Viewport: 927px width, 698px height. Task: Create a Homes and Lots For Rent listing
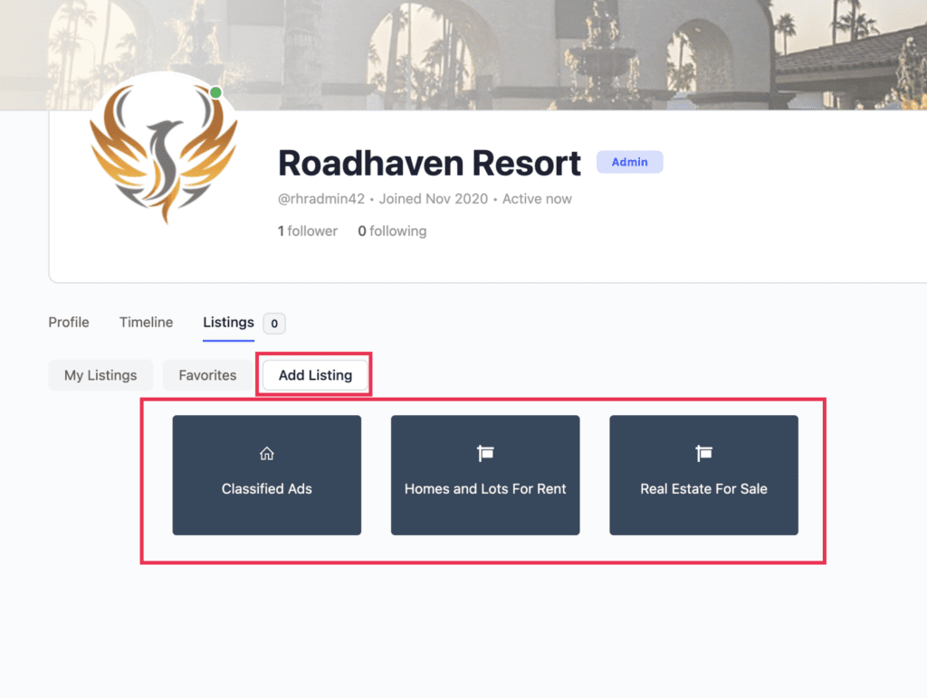(x=485, y=476)
